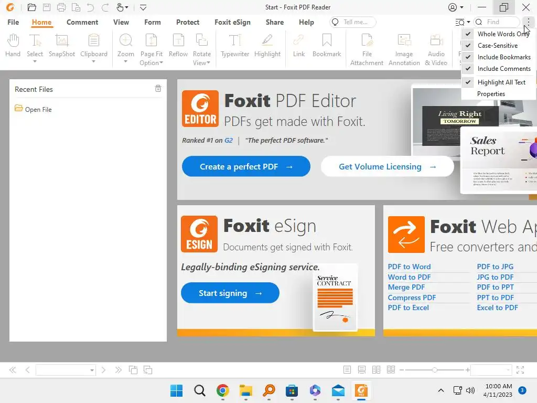Image resolution: width=537 pixels, height=403 pixels.
Task: Open Customize Quick Access Toolbar dropdown
Action: (x=143, y=7)
